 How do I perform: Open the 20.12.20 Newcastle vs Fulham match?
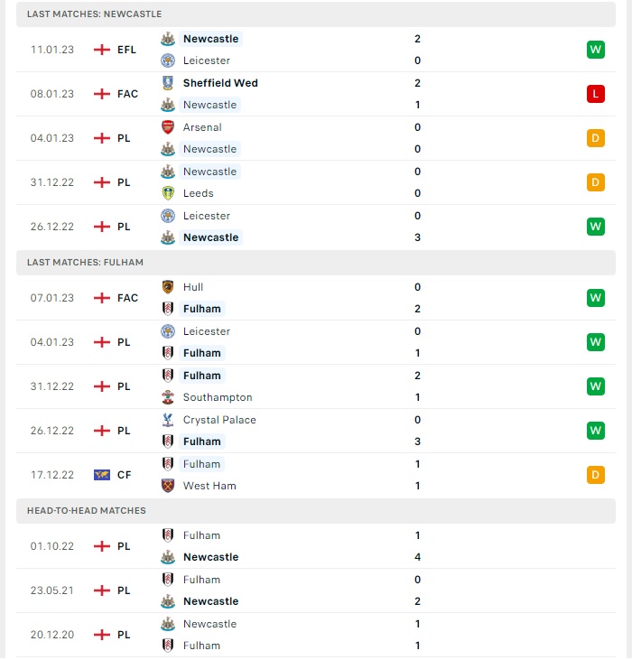point(316,635)
